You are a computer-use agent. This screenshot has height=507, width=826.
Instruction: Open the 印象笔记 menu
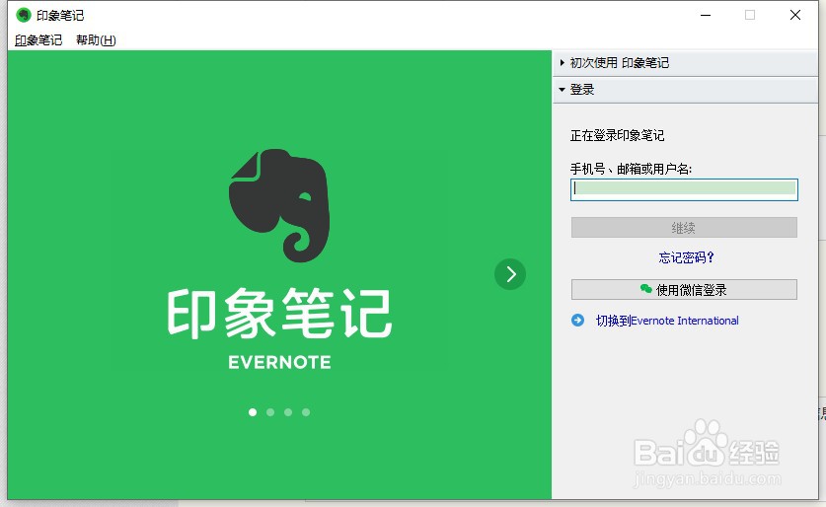tap(38, 40)
